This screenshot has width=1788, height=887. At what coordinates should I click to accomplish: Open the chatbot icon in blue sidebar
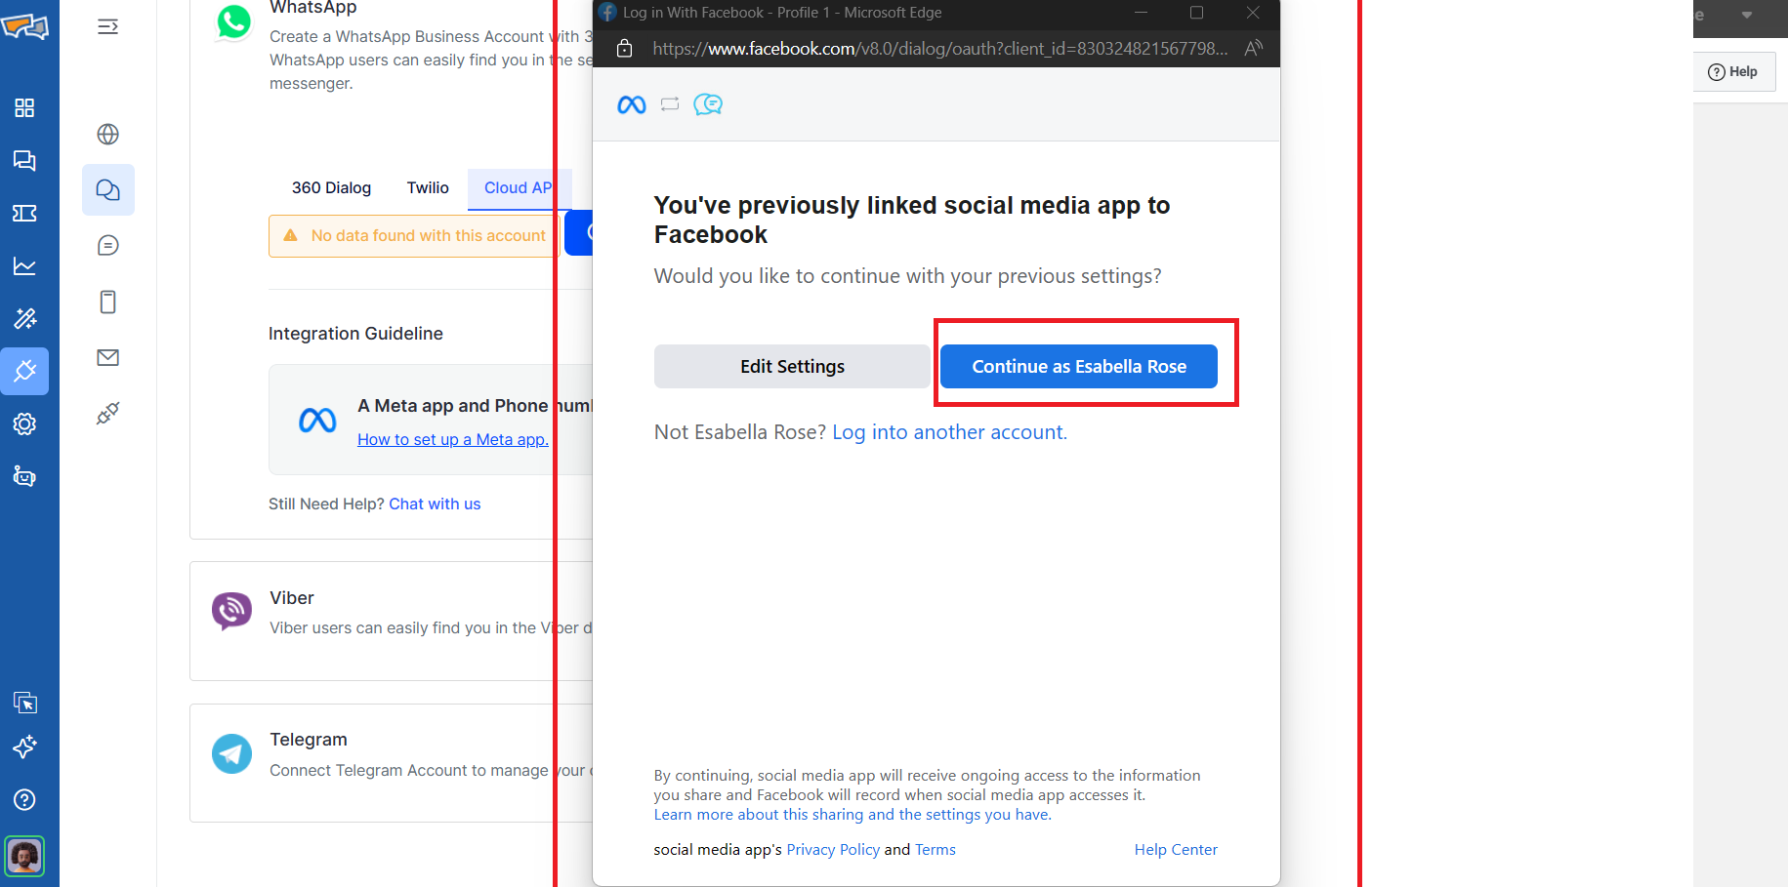(24, 476)
